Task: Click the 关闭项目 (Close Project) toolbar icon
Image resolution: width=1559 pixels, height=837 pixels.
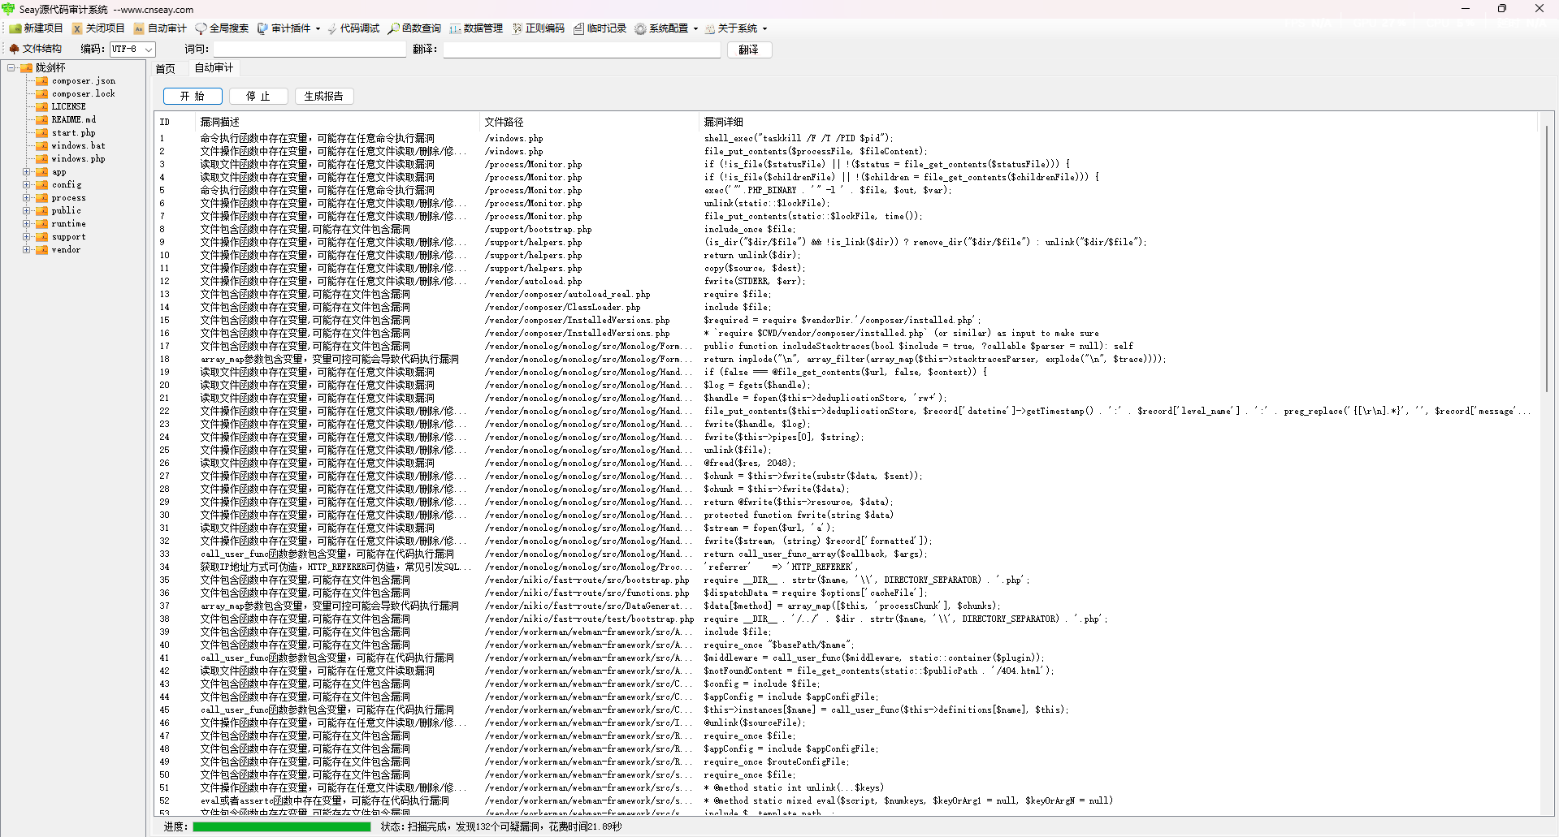Action: coord(77,28)
